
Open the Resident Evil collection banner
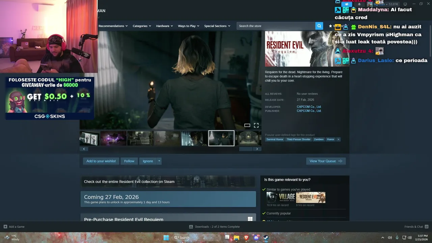coord(168,181)
